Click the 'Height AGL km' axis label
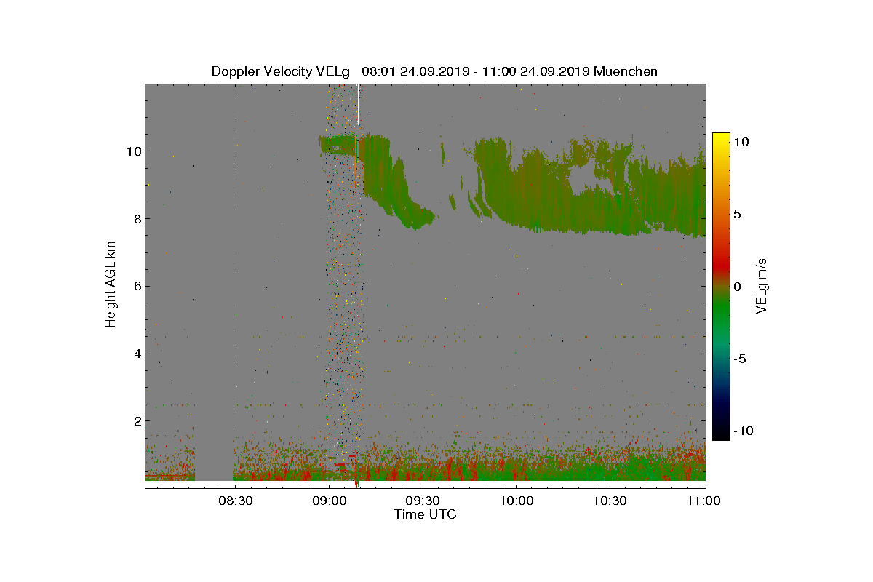The width and height of the screenshot is (873, 582). pos(111,284)
